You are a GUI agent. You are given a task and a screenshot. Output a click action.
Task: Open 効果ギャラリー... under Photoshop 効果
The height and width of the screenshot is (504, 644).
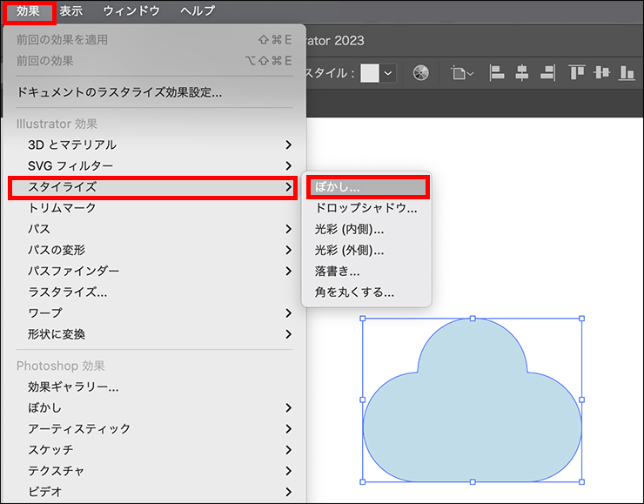[73, 386]
